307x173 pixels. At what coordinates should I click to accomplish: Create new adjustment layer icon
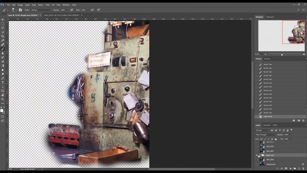[x=290, y=169]
